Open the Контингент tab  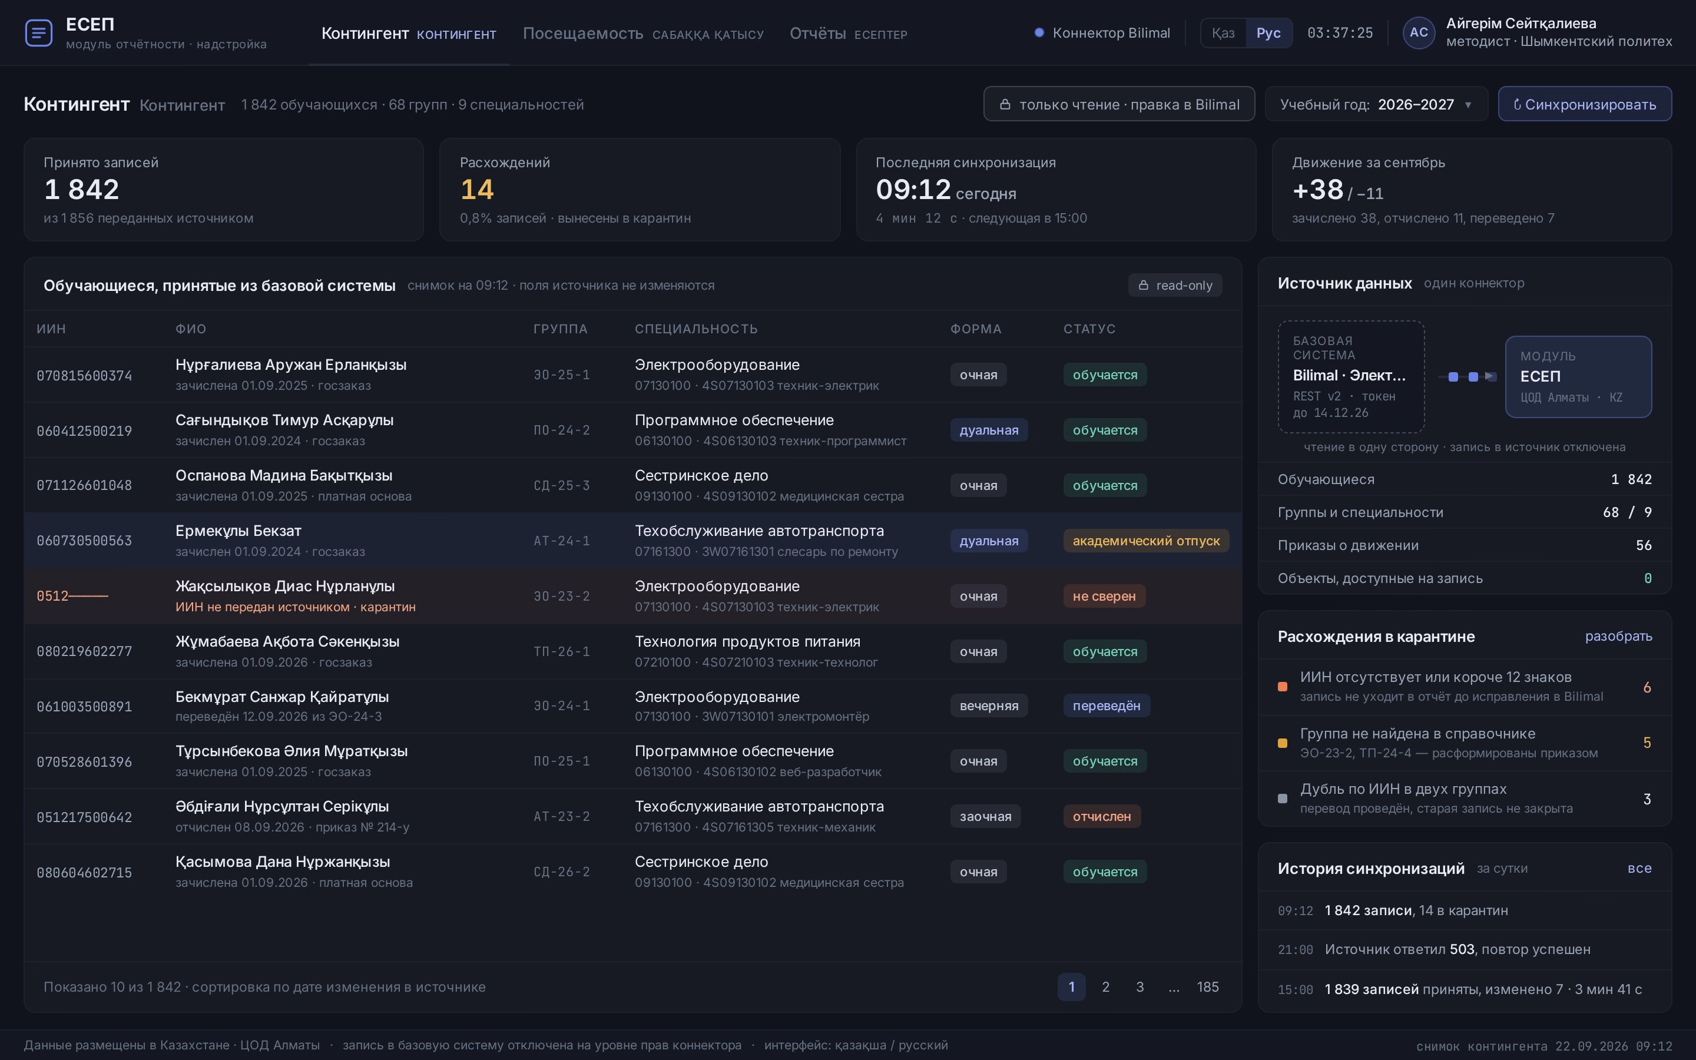click(409, 34)
